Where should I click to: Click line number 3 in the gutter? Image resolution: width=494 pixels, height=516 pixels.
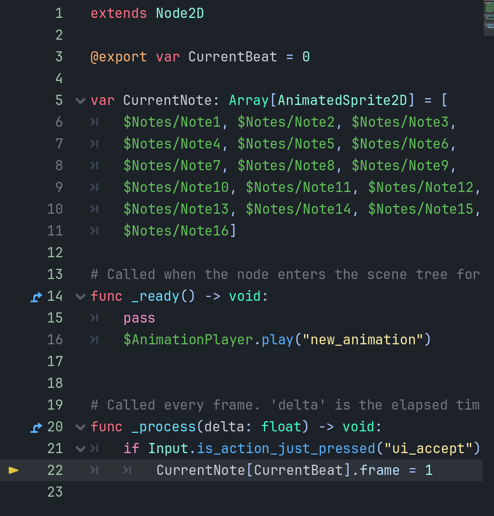click(59, 57)
